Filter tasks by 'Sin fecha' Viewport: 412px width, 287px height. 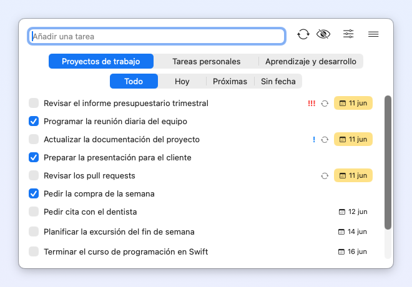(x=278, y=81)
